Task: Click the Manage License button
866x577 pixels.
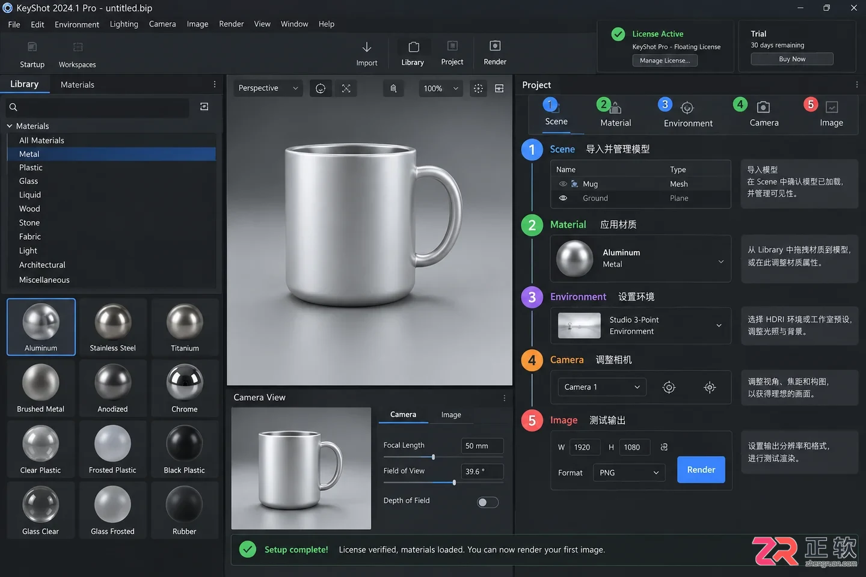Action: pos(665,61)
